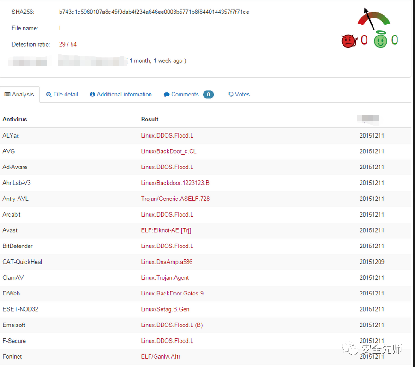Click the Comments count badge 0
The height and width of the screenshot is (367, 415).
[x=208, y=95]
